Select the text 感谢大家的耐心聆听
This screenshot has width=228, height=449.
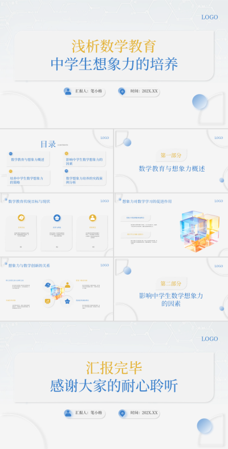[x=114, y=386]
